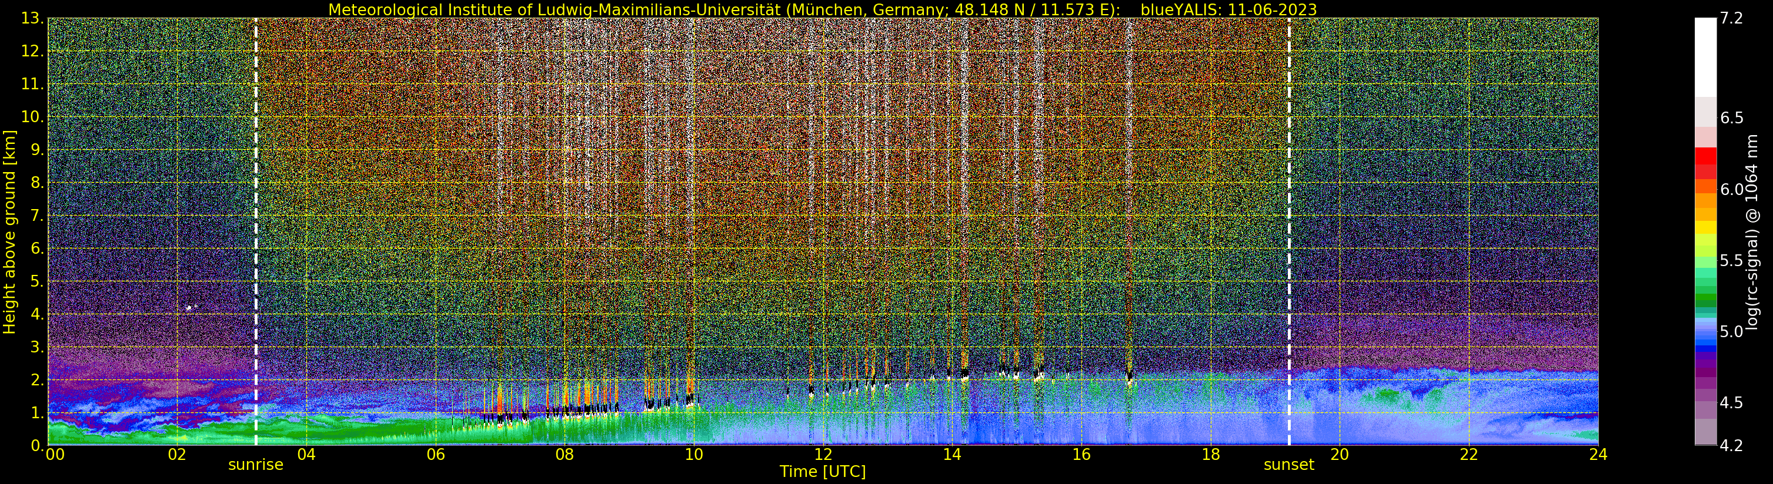Click the white dashed sunset line

pyautogui.click(x=1289, y=231)
